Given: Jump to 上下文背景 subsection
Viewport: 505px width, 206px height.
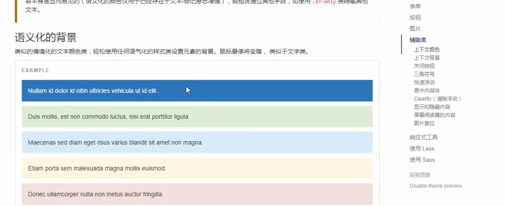Looking at the screenshot, I should [427, 57].
